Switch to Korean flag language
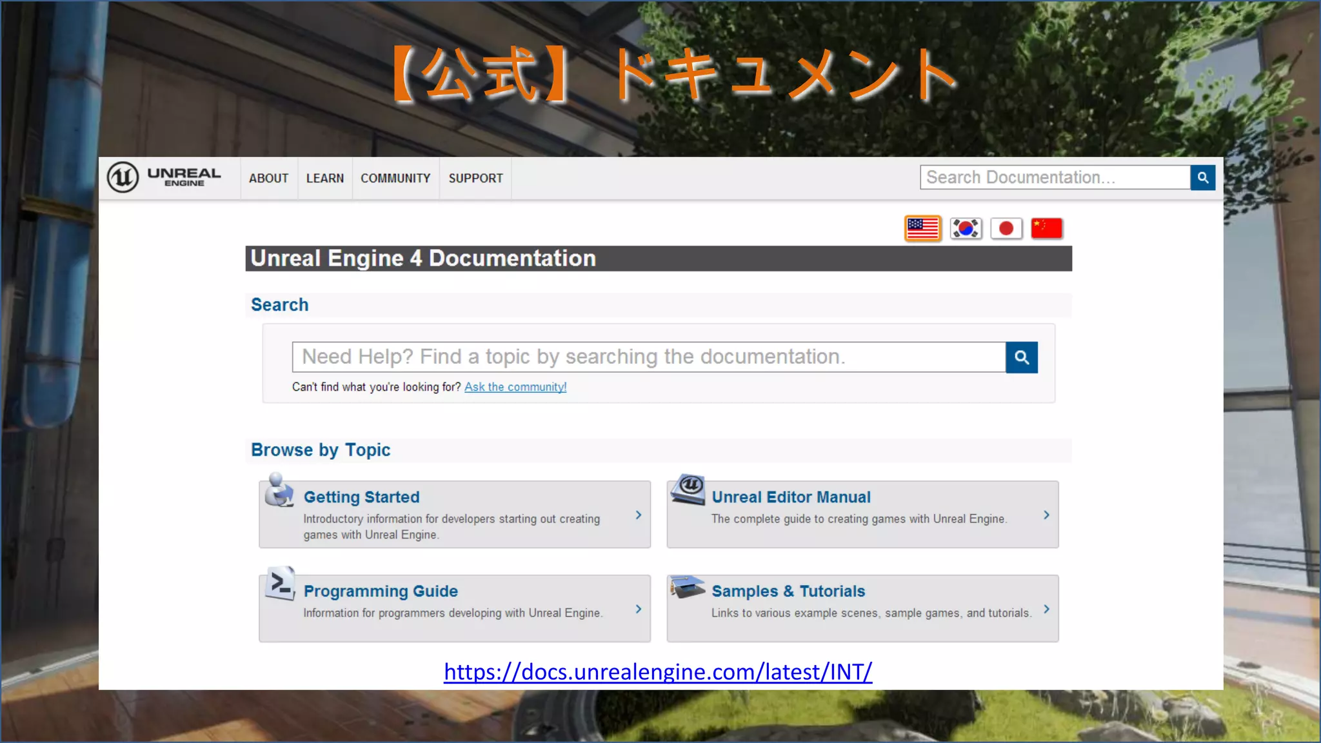1321x743 pixels. pyautogui.click(x=966, y=228)
